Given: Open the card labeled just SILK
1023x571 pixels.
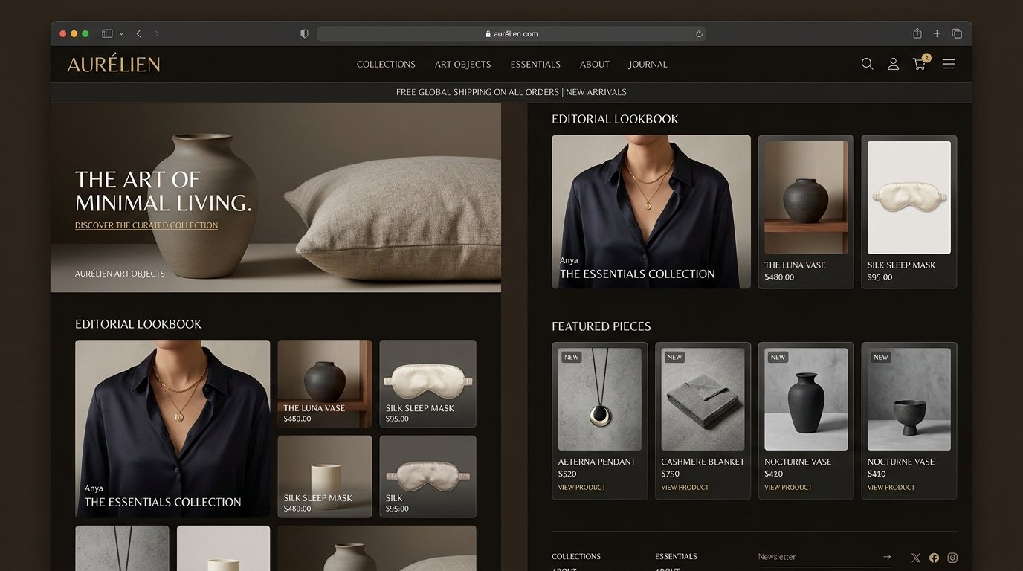Looking at the screenshot, I should (427, 477).
